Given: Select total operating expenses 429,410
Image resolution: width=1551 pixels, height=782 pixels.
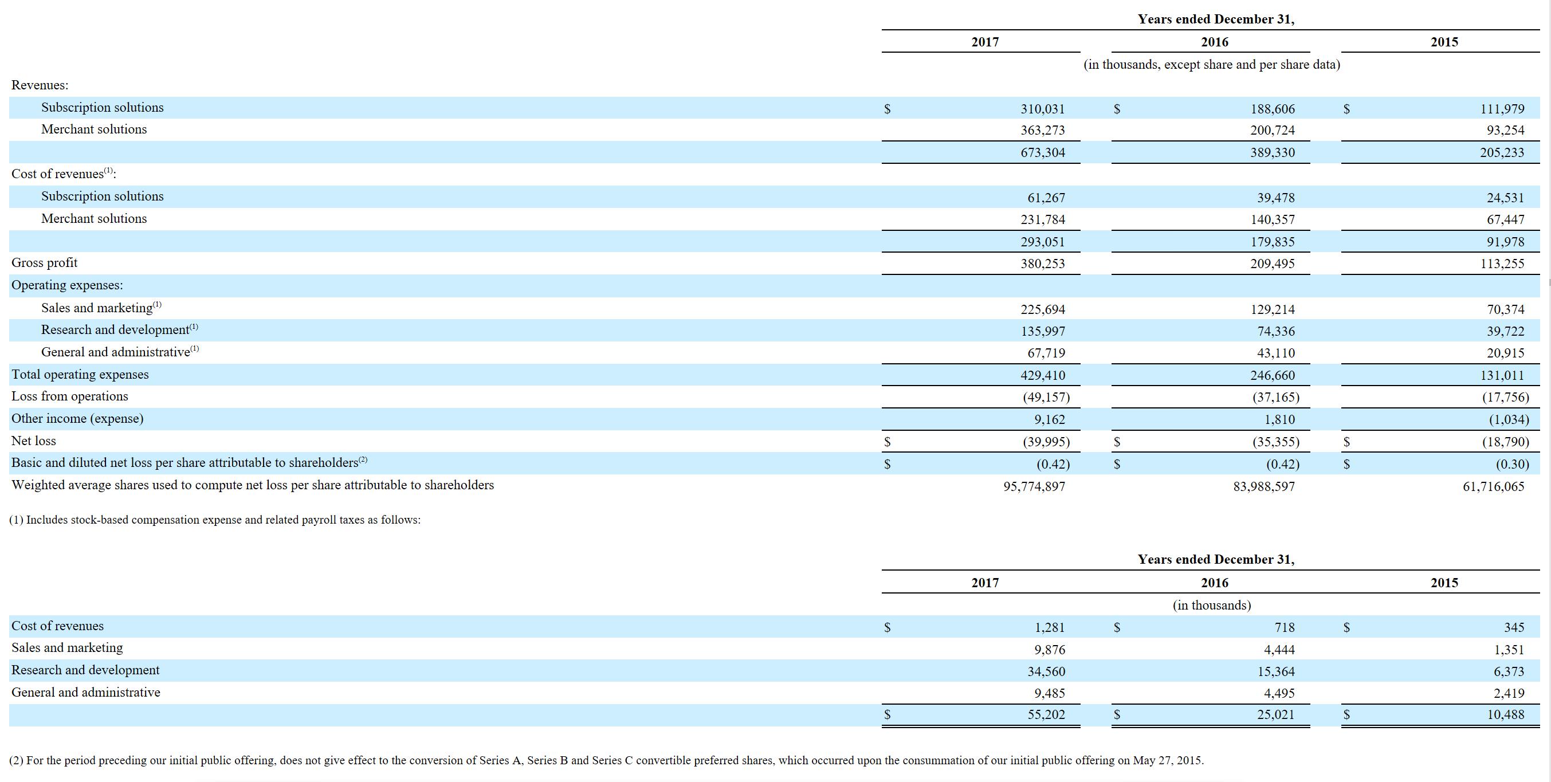Looking at the screenshot, I should (1042, 376).
